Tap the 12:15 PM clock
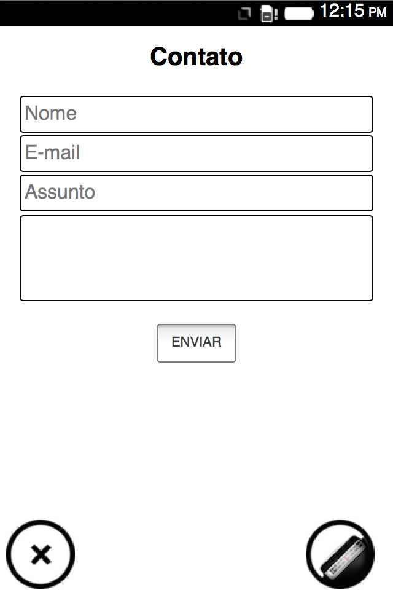 352,11
